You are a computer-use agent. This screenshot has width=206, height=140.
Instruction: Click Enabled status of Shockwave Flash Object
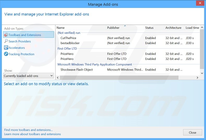point(150,70)
